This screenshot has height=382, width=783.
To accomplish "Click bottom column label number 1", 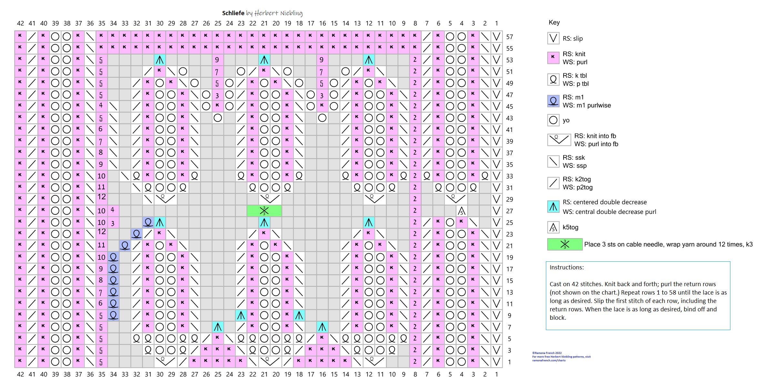I will pyautogui.click(x=497, y=374).
